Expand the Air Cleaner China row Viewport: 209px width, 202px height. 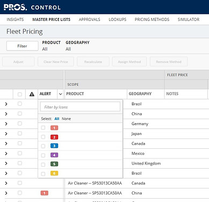click(6, 193)
